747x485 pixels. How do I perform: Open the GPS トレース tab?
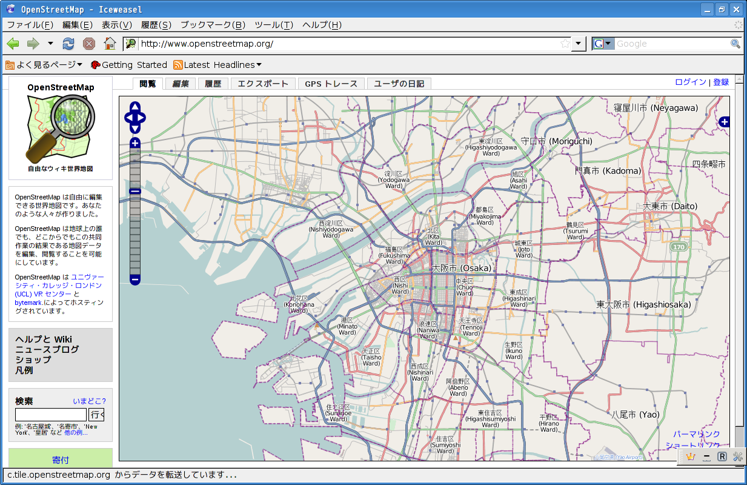[331, 84]
